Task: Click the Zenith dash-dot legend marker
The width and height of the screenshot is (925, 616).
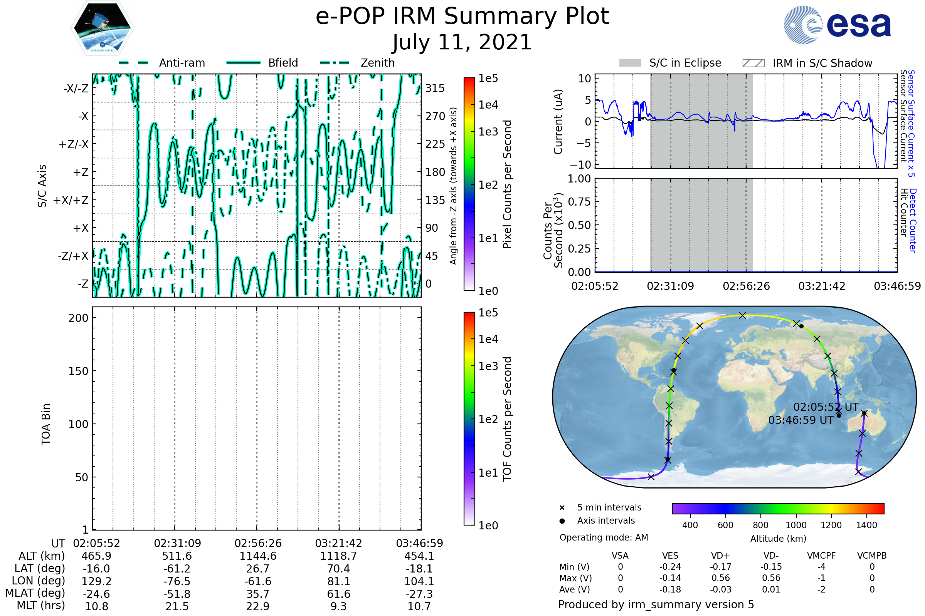Action: (x=335, y=63)
